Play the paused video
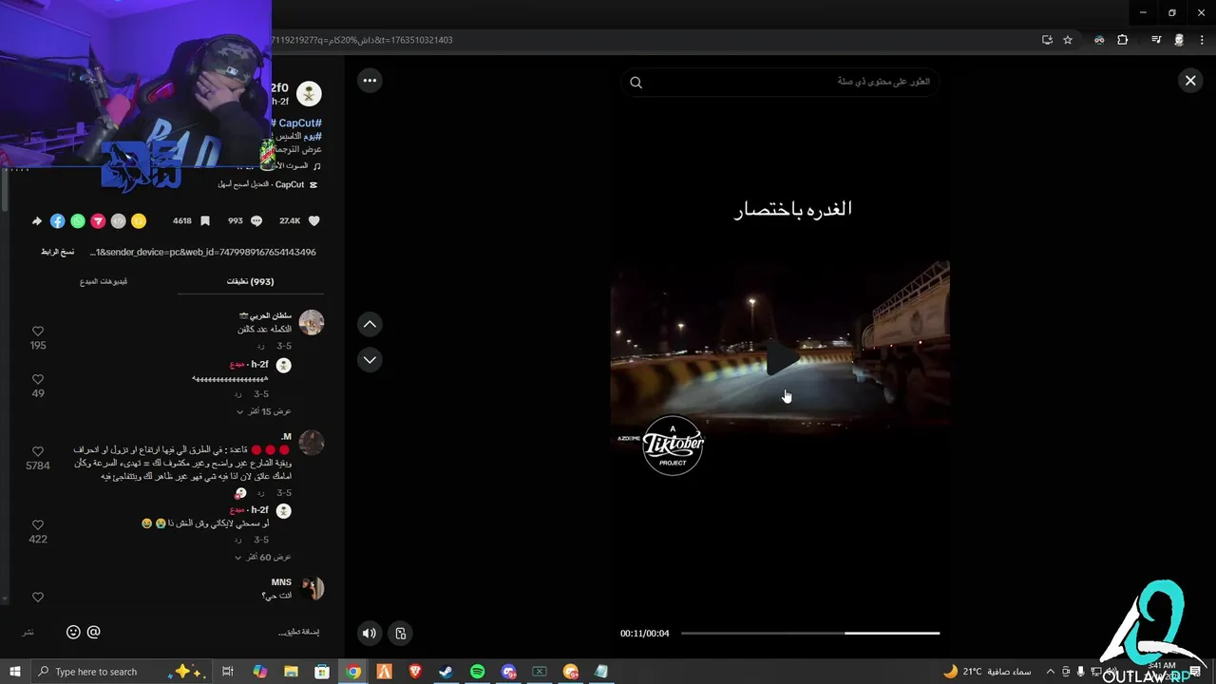The image size is (1216, 684). click(782, 358)
